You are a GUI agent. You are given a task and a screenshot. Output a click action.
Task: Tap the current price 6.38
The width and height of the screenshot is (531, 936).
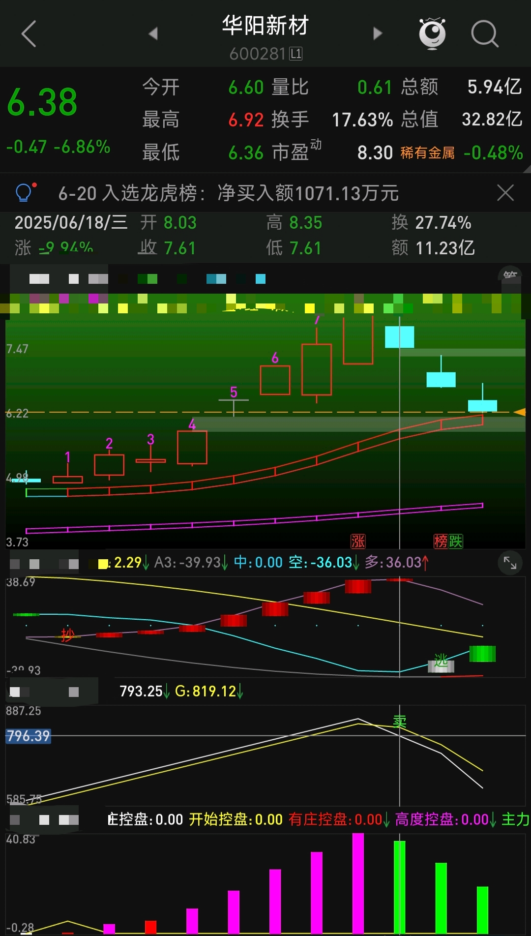(42, 102)
